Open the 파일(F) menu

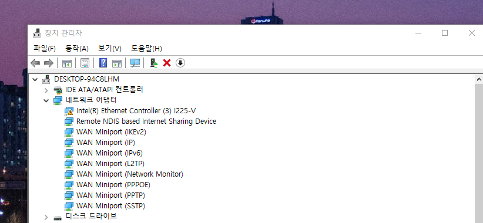pos(45,48)
